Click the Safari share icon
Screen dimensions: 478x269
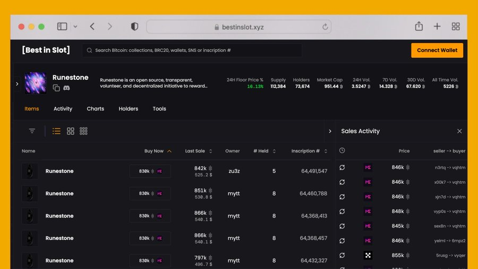pos(419,27)
